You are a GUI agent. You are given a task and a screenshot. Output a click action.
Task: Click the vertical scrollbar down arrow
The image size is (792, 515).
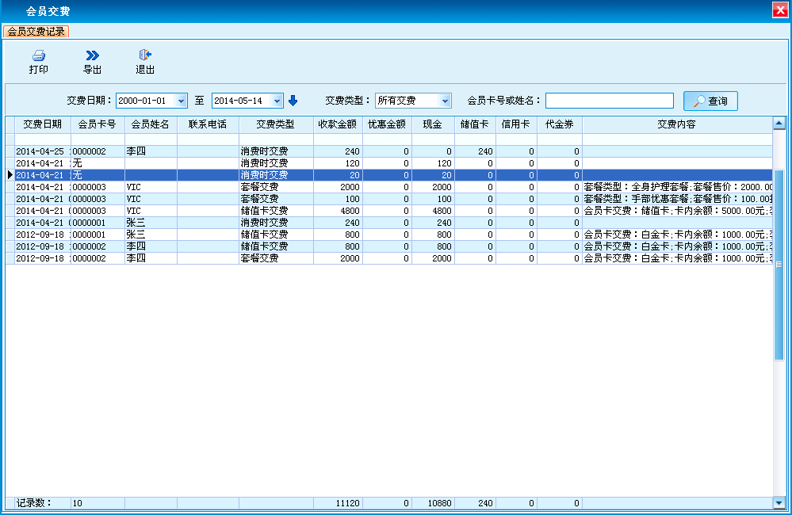point(779,502)
